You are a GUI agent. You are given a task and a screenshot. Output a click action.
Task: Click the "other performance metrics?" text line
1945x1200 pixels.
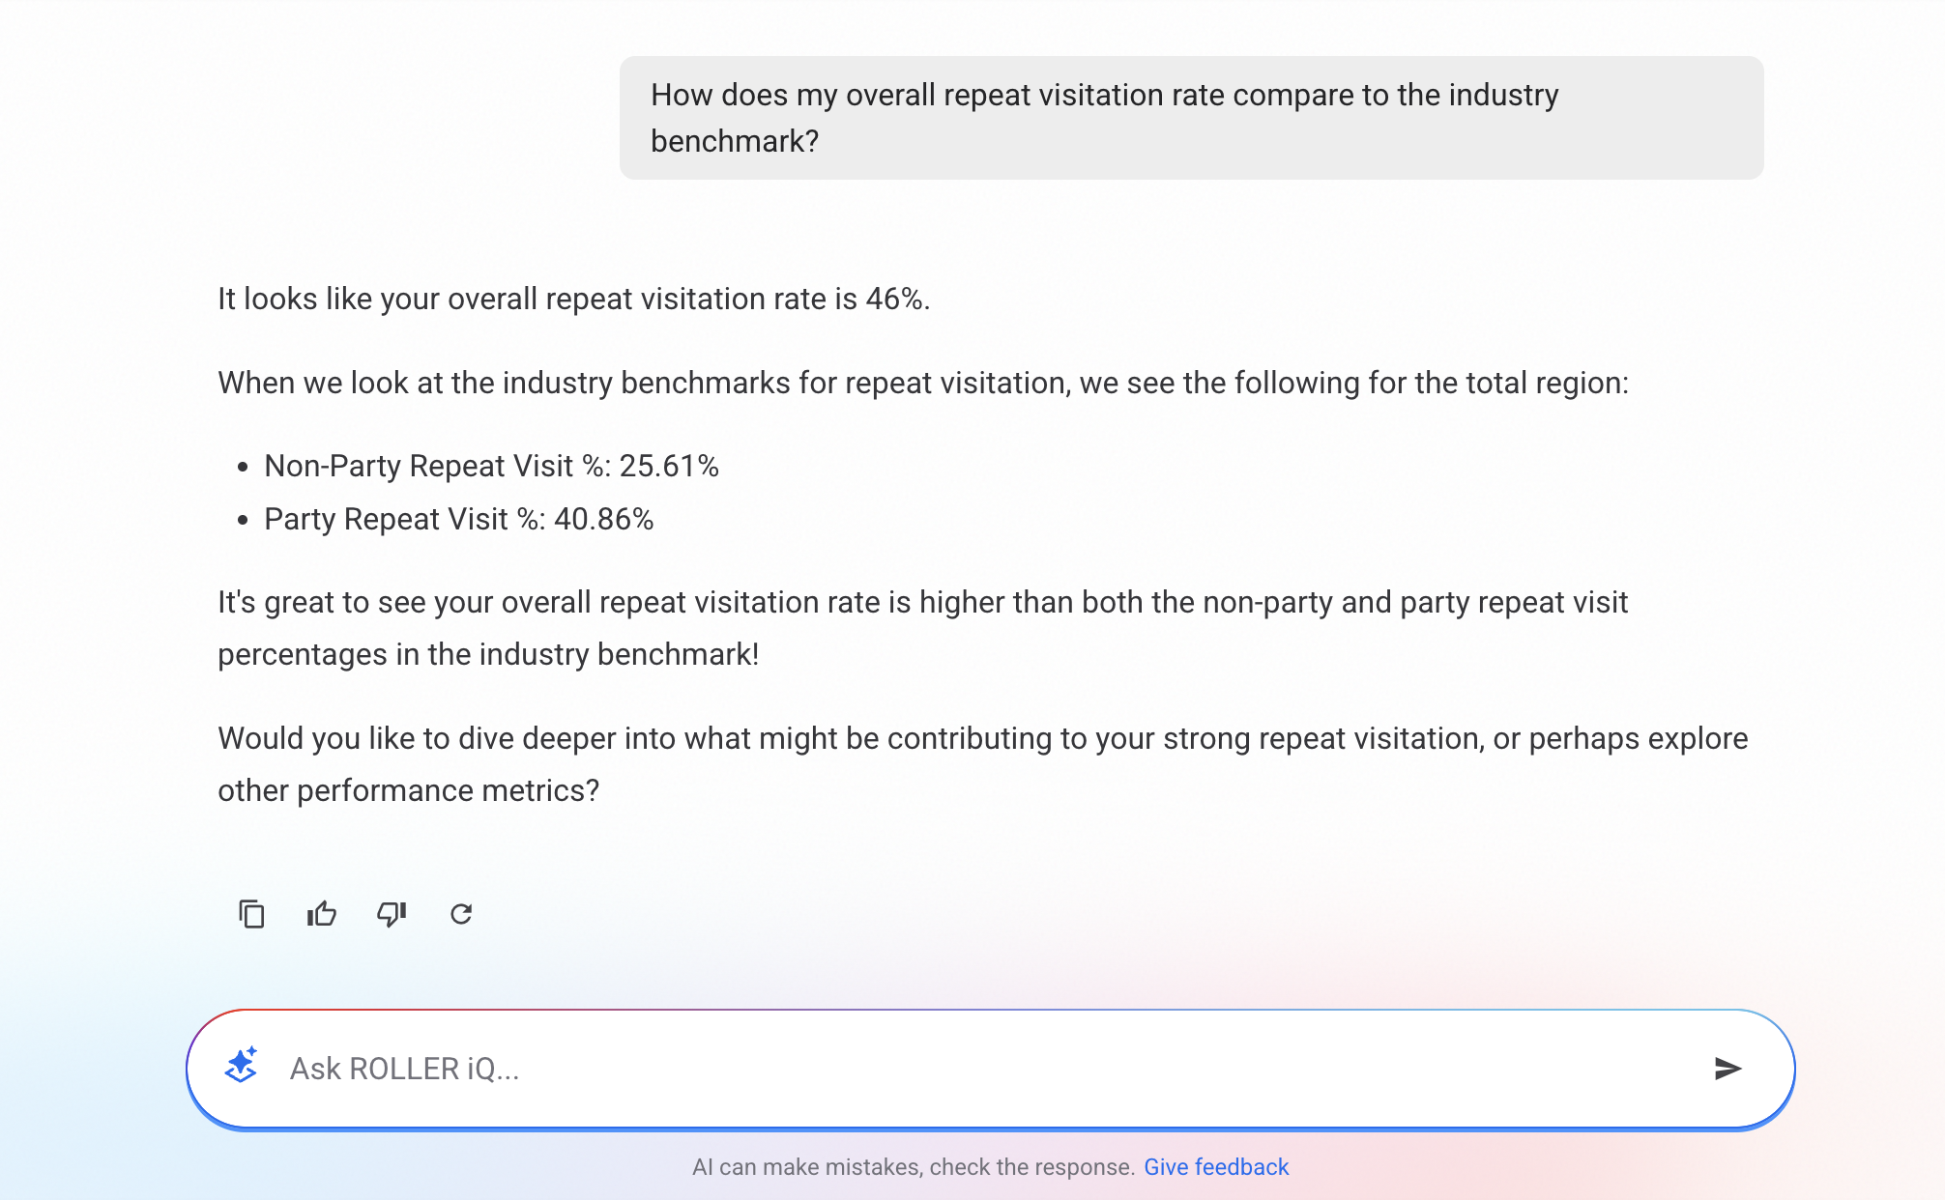tap(408, 791)
